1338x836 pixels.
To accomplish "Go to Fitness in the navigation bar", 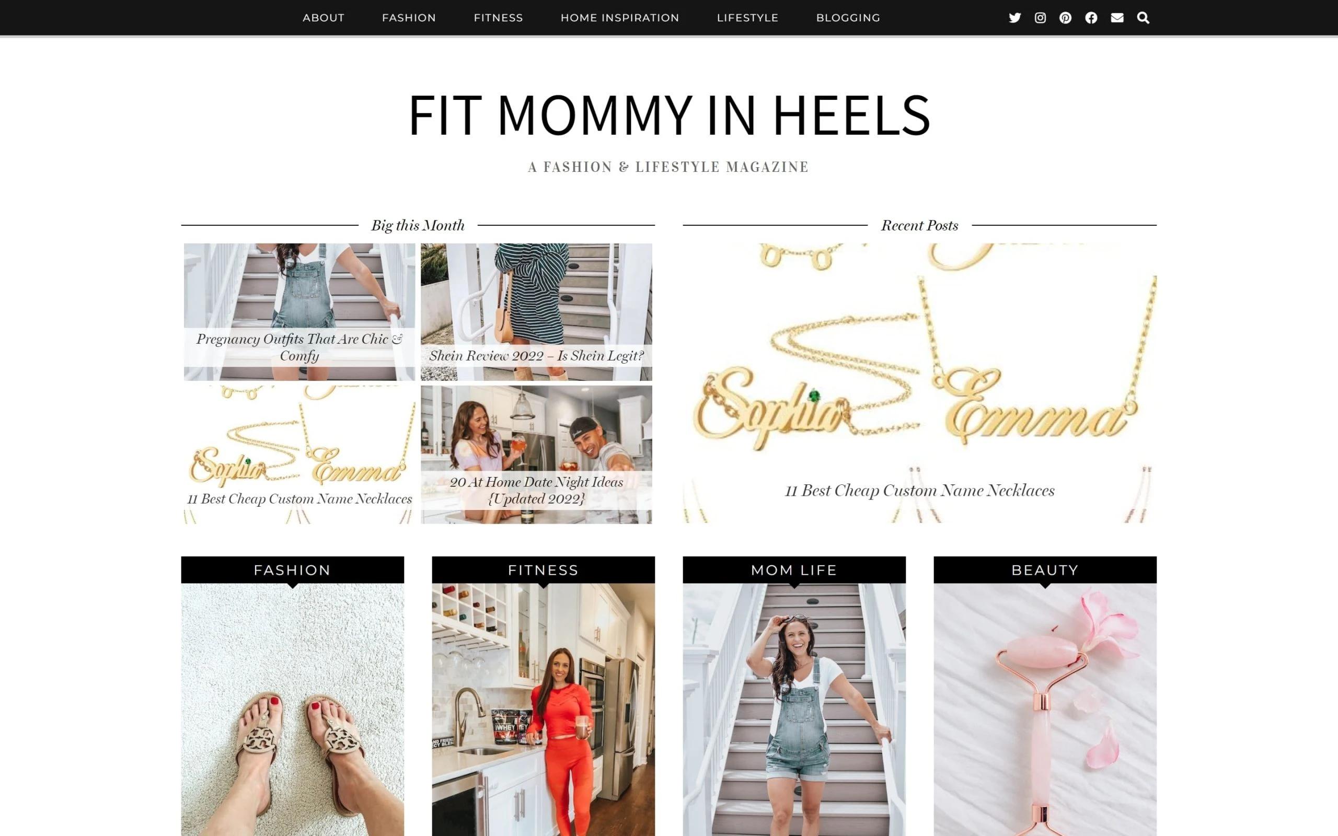I will [498, 18].
